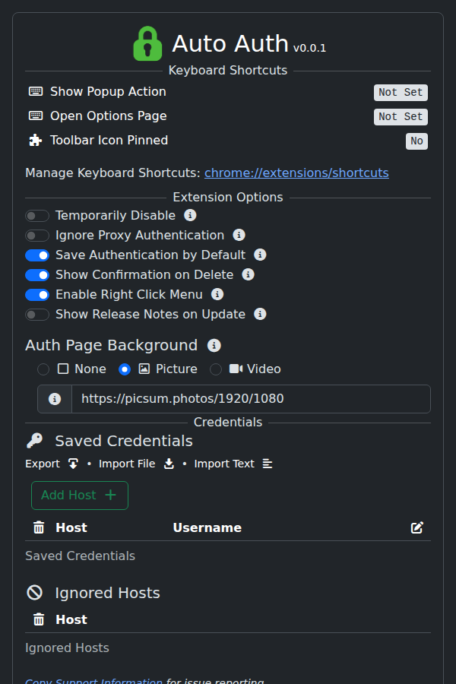Click info icon next to Ignore Proxy Authentication
The width and height of the screenshot is (456, 684).
pyautogui.click(x=239, y=236)
